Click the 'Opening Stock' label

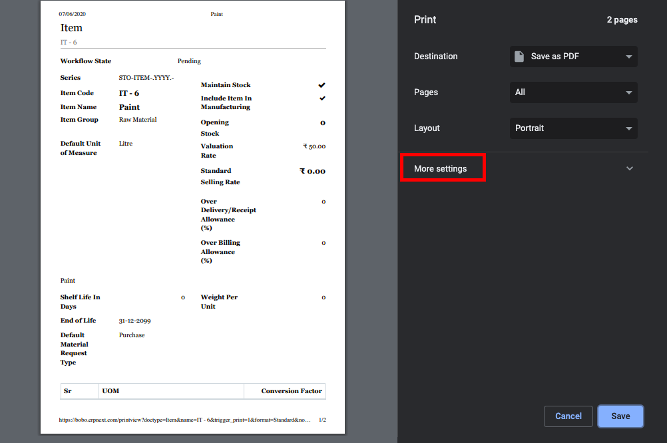click(x=215, y=128)
